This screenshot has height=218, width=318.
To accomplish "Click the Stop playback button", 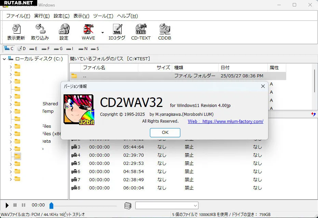I will pos(15,205).
